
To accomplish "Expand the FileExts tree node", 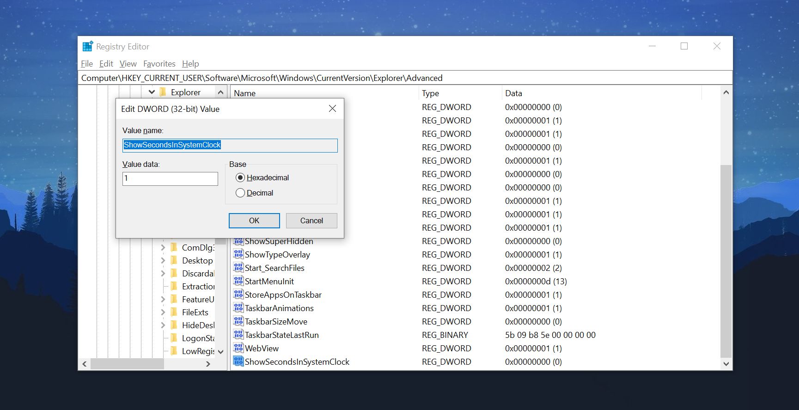I will pyautogui.click(x=163, y=312).
